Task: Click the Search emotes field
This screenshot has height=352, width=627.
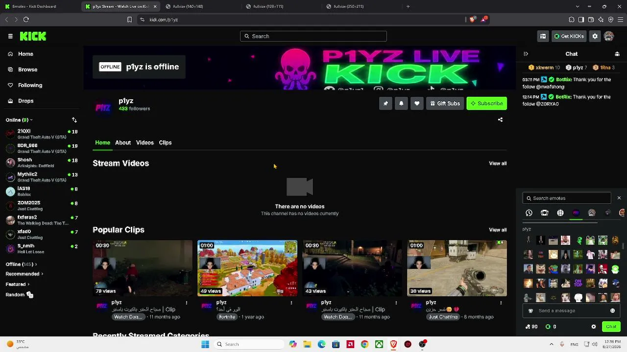Action: tap(567, 198)
